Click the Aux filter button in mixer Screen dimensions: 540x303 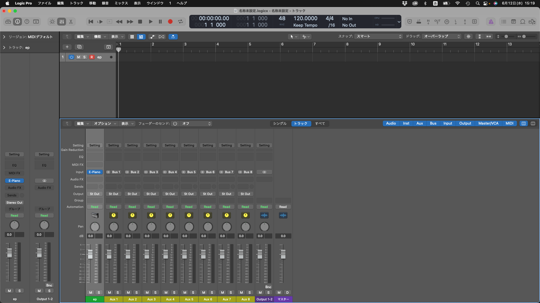419,123
